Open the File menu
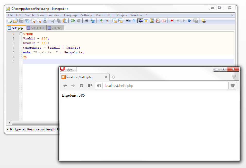This screenshot has width=246, height=168. point(10,15)
